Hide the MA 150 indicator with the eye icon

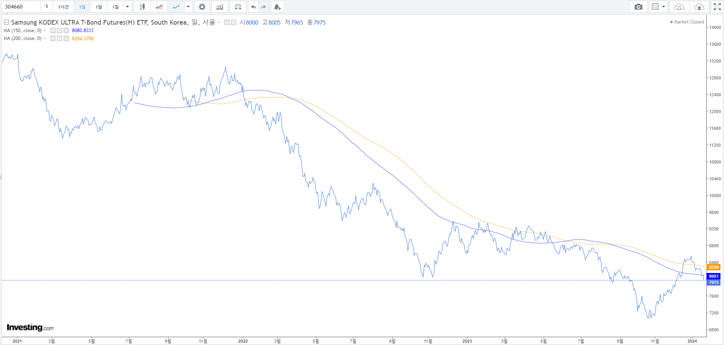(x=53, y=31)
